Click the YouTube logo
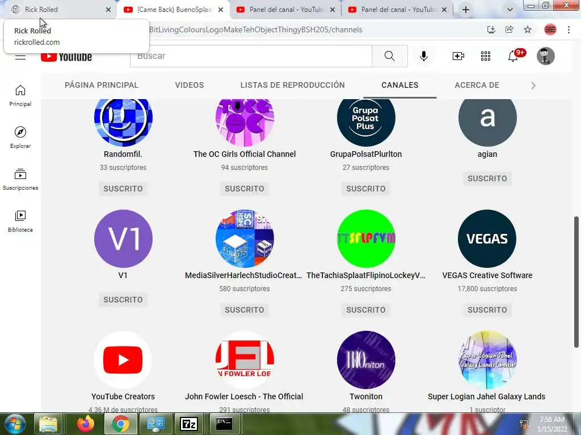Viewport: 581px width, 435px height. tap(66, 57)
